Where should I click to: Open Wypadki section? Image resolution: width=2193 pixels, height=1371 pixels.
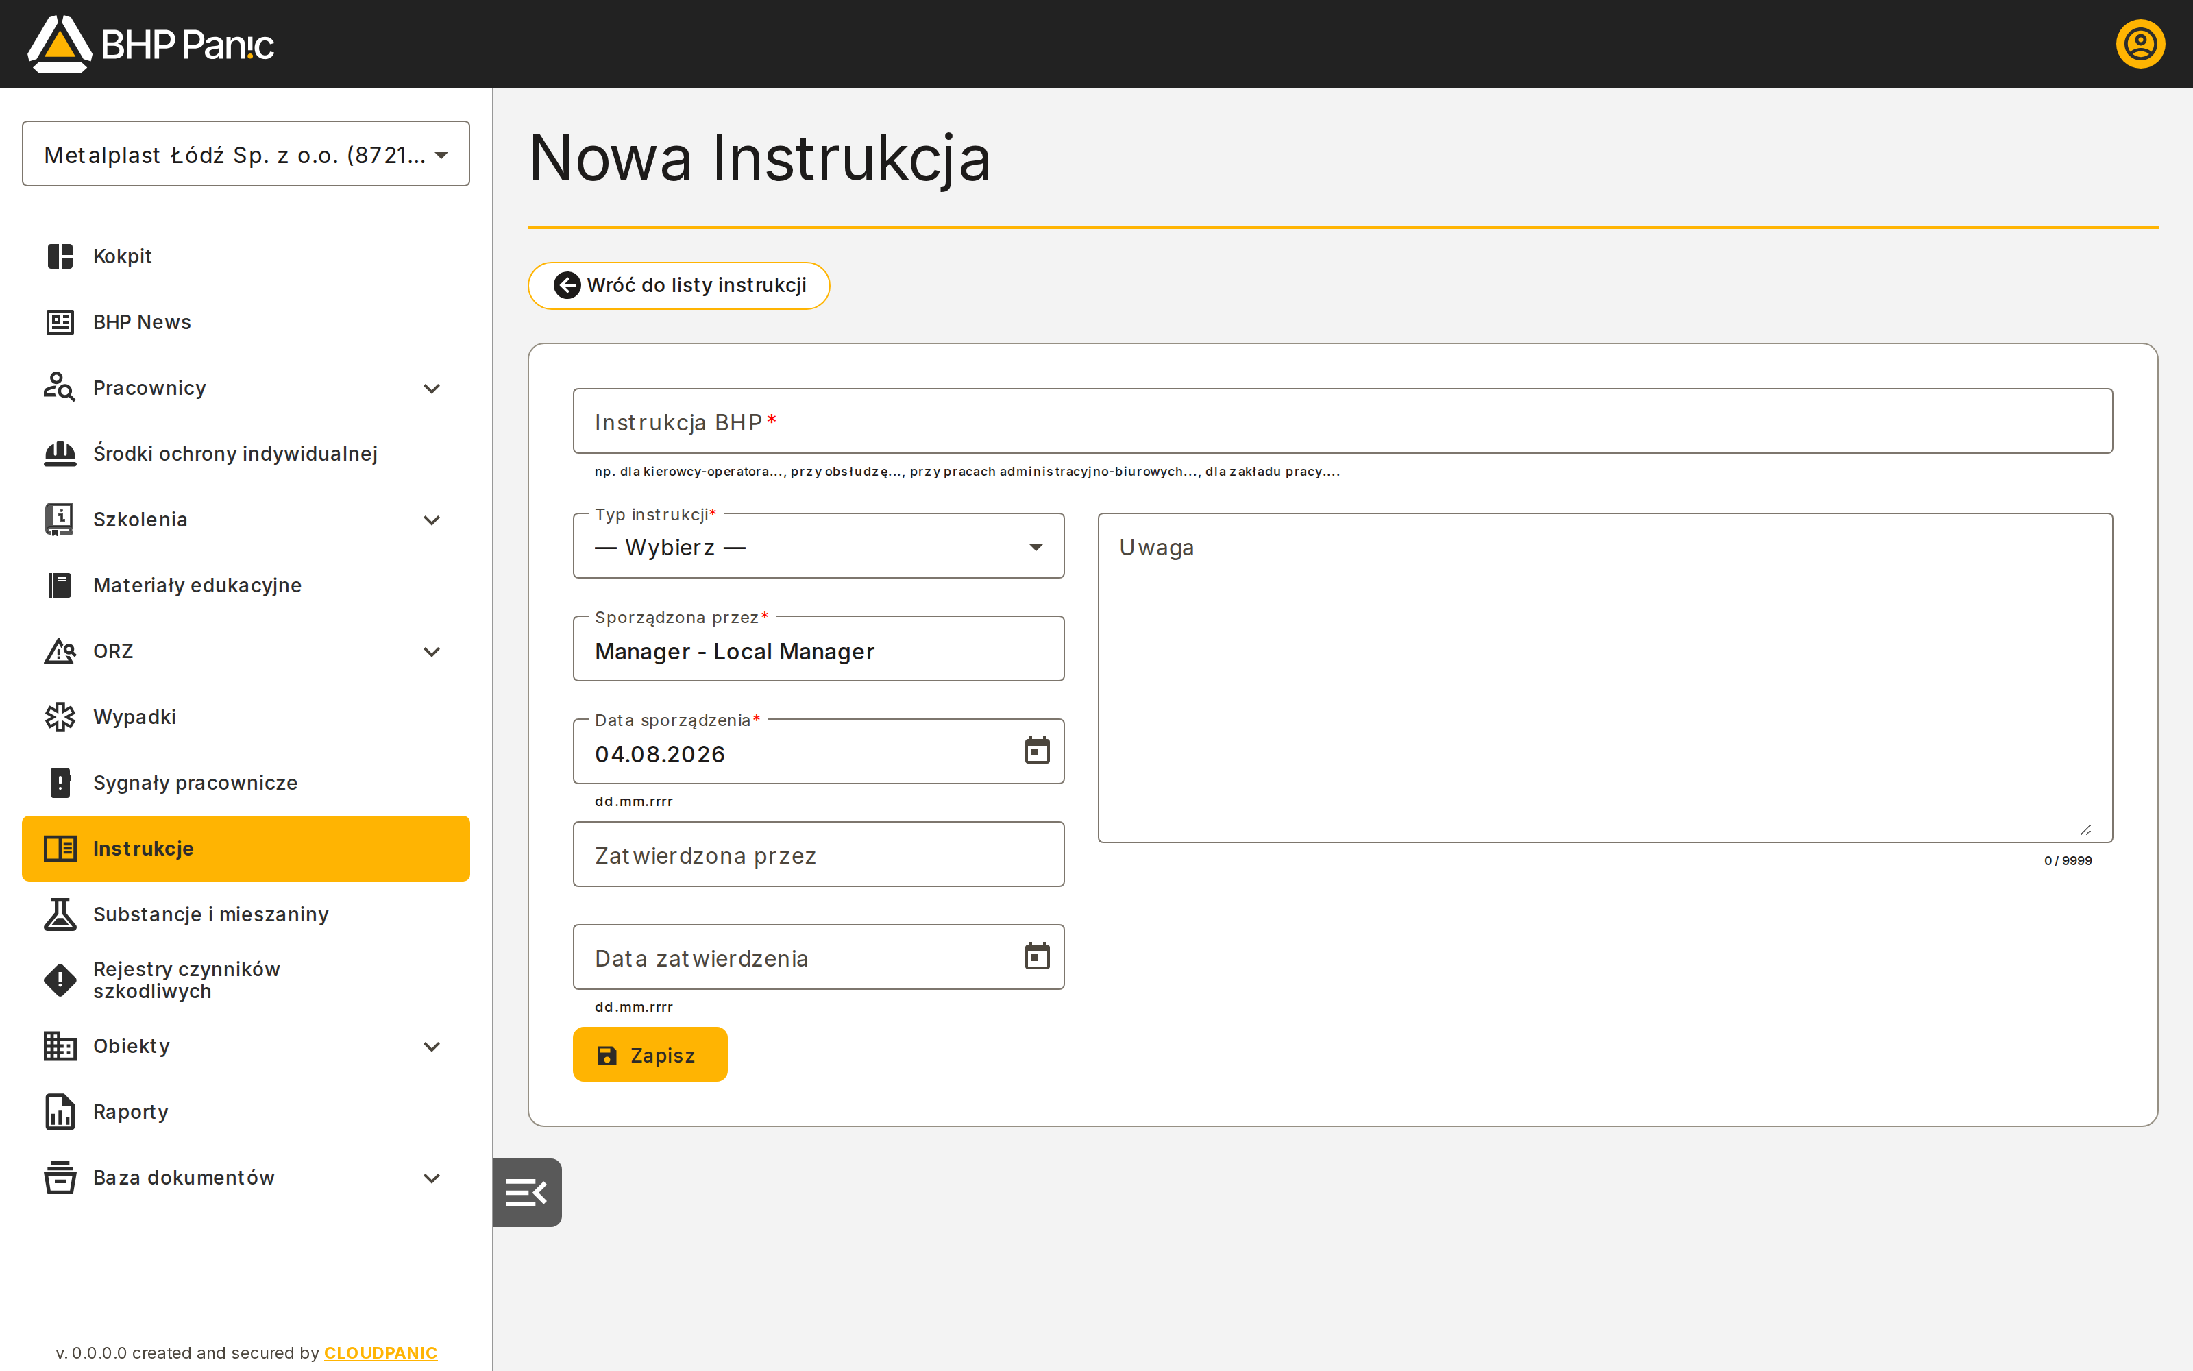(x=245, y=717)
